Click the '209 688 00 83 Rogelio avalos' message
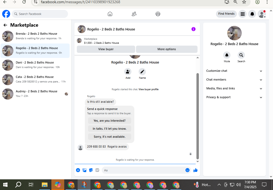Viewport: 273px width, 190px height. click(x=107, y=147)
